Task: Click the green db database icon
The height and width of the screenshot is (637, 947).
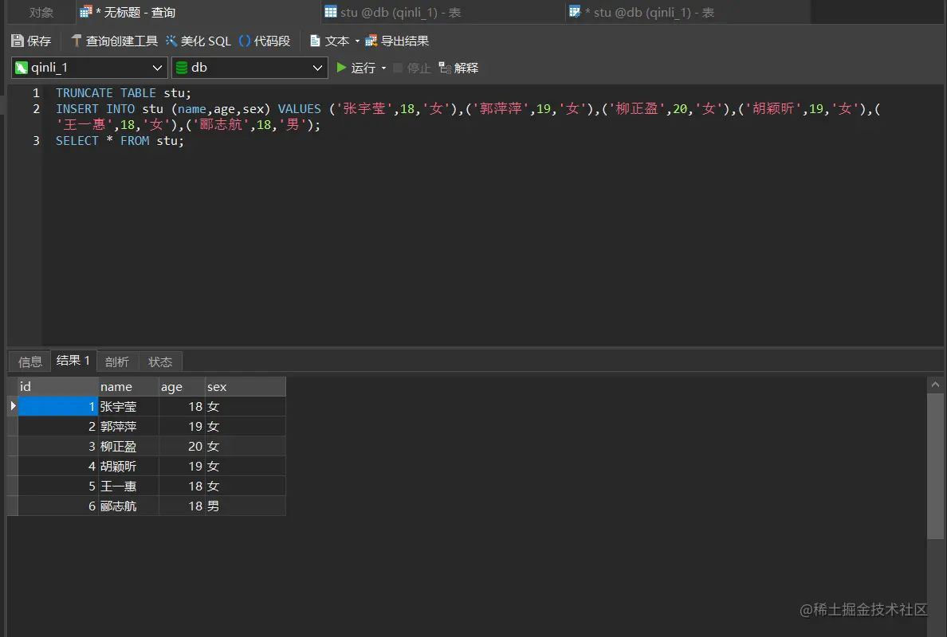Action: click(181, 68)
